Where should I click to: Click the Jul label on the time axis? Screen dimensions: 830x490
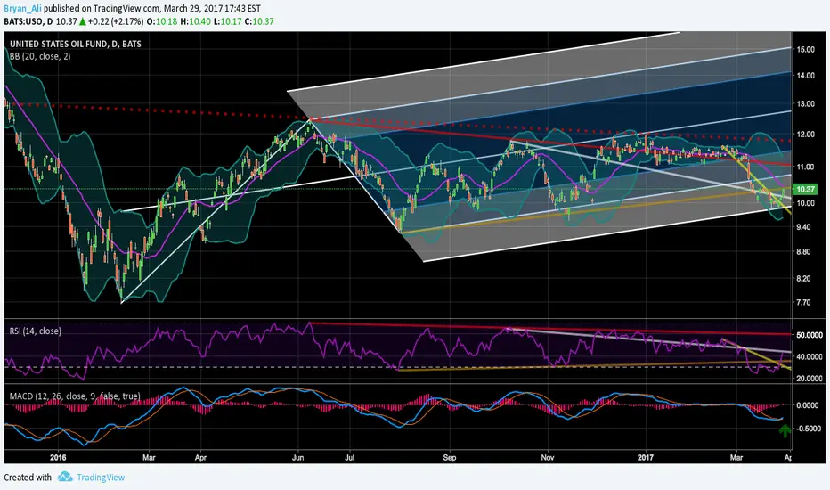point(349,457)
